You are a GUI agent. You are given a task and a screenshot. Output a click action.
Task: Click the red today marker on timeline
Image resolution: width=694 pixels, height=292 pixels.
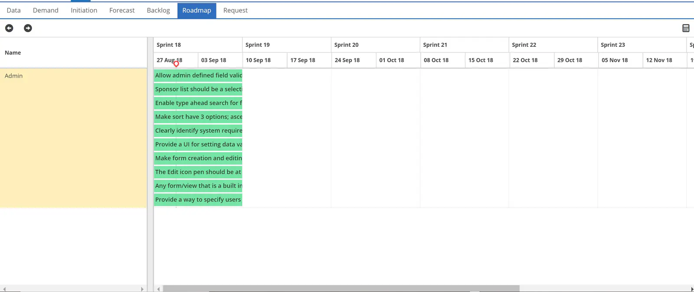176,64
